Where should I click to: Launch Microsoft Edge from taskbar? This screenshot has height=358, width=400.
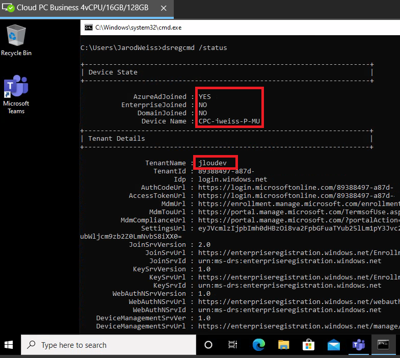click(x=259, y=345)
